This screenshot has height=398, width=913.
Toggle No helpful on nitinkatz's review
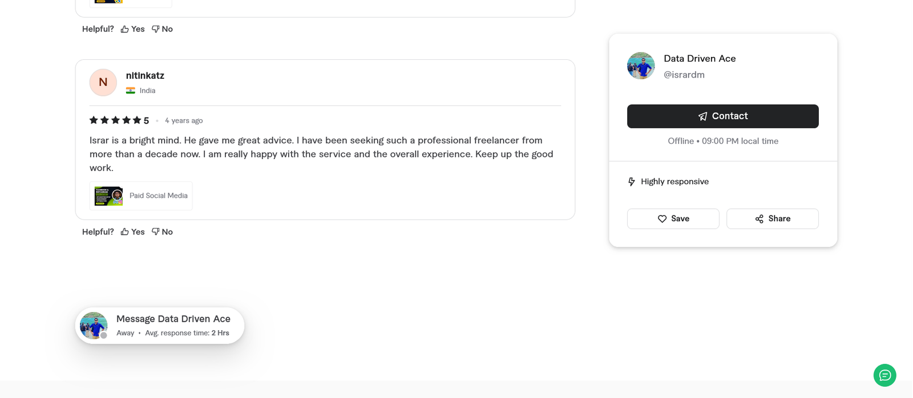[162, 232]
